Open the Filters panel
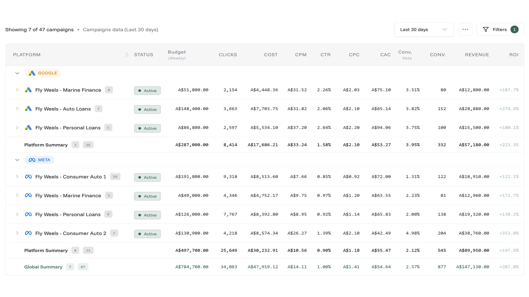 pos(500,29)
